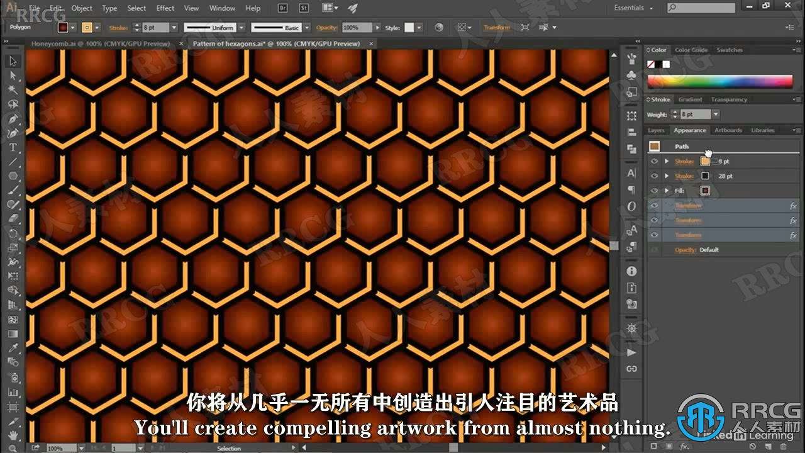Open the Character panel 'A' icon

pyautogui.click(x=631, y=174)
